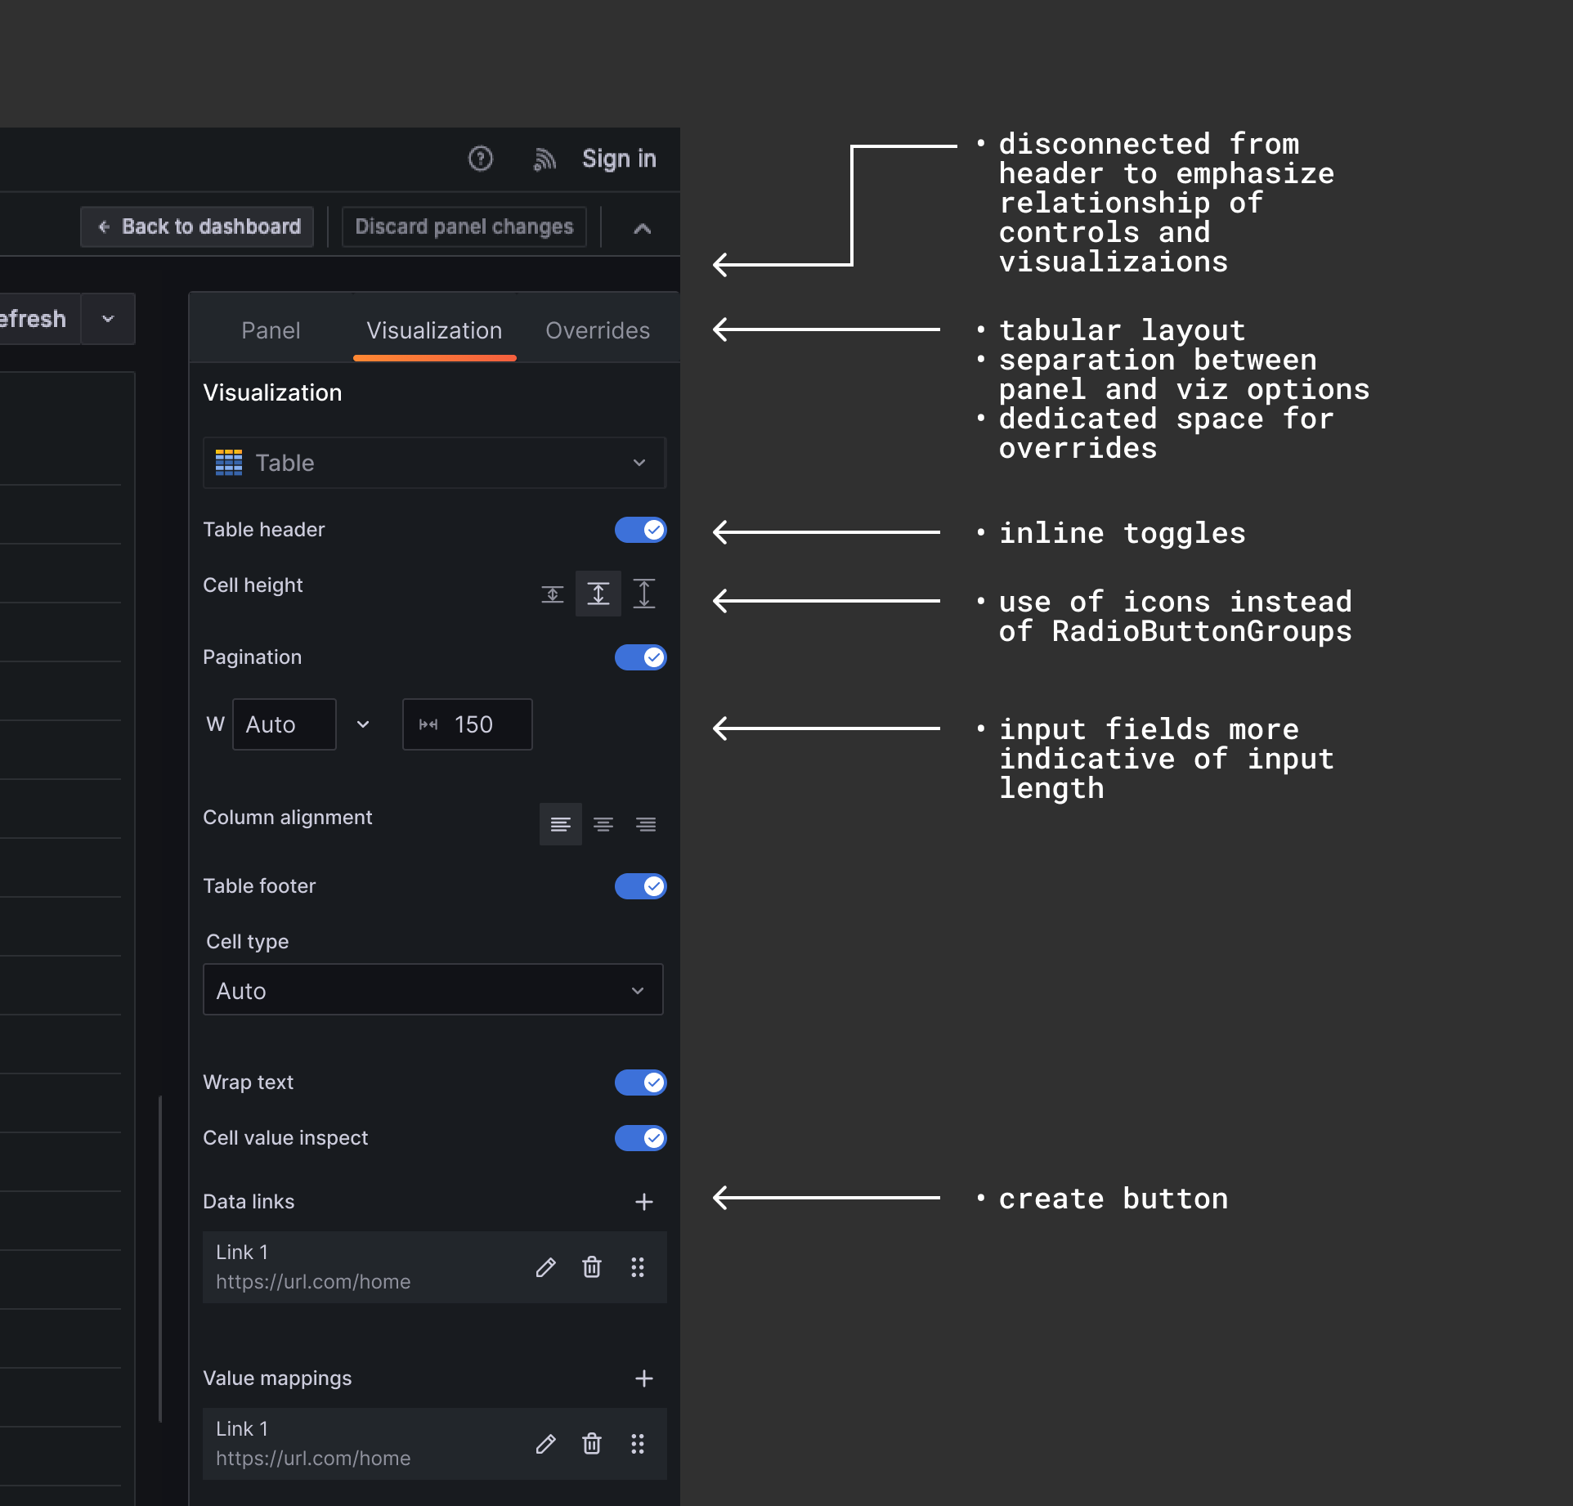Toggle the Table header switch
The image size is (1573, 1506).
(x=640, y=530)
